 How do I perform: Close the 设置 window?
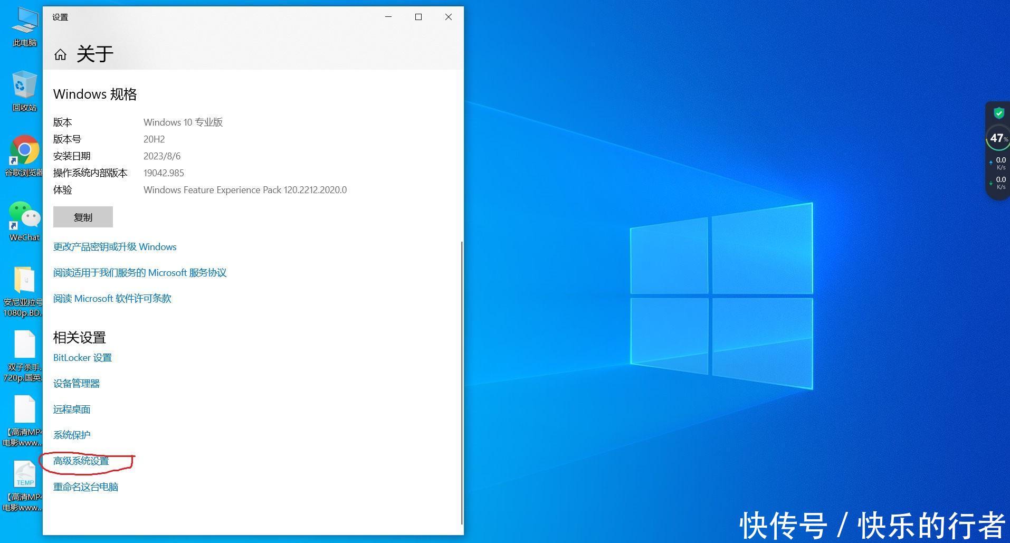pyautogui.click(x=449, y=17)
